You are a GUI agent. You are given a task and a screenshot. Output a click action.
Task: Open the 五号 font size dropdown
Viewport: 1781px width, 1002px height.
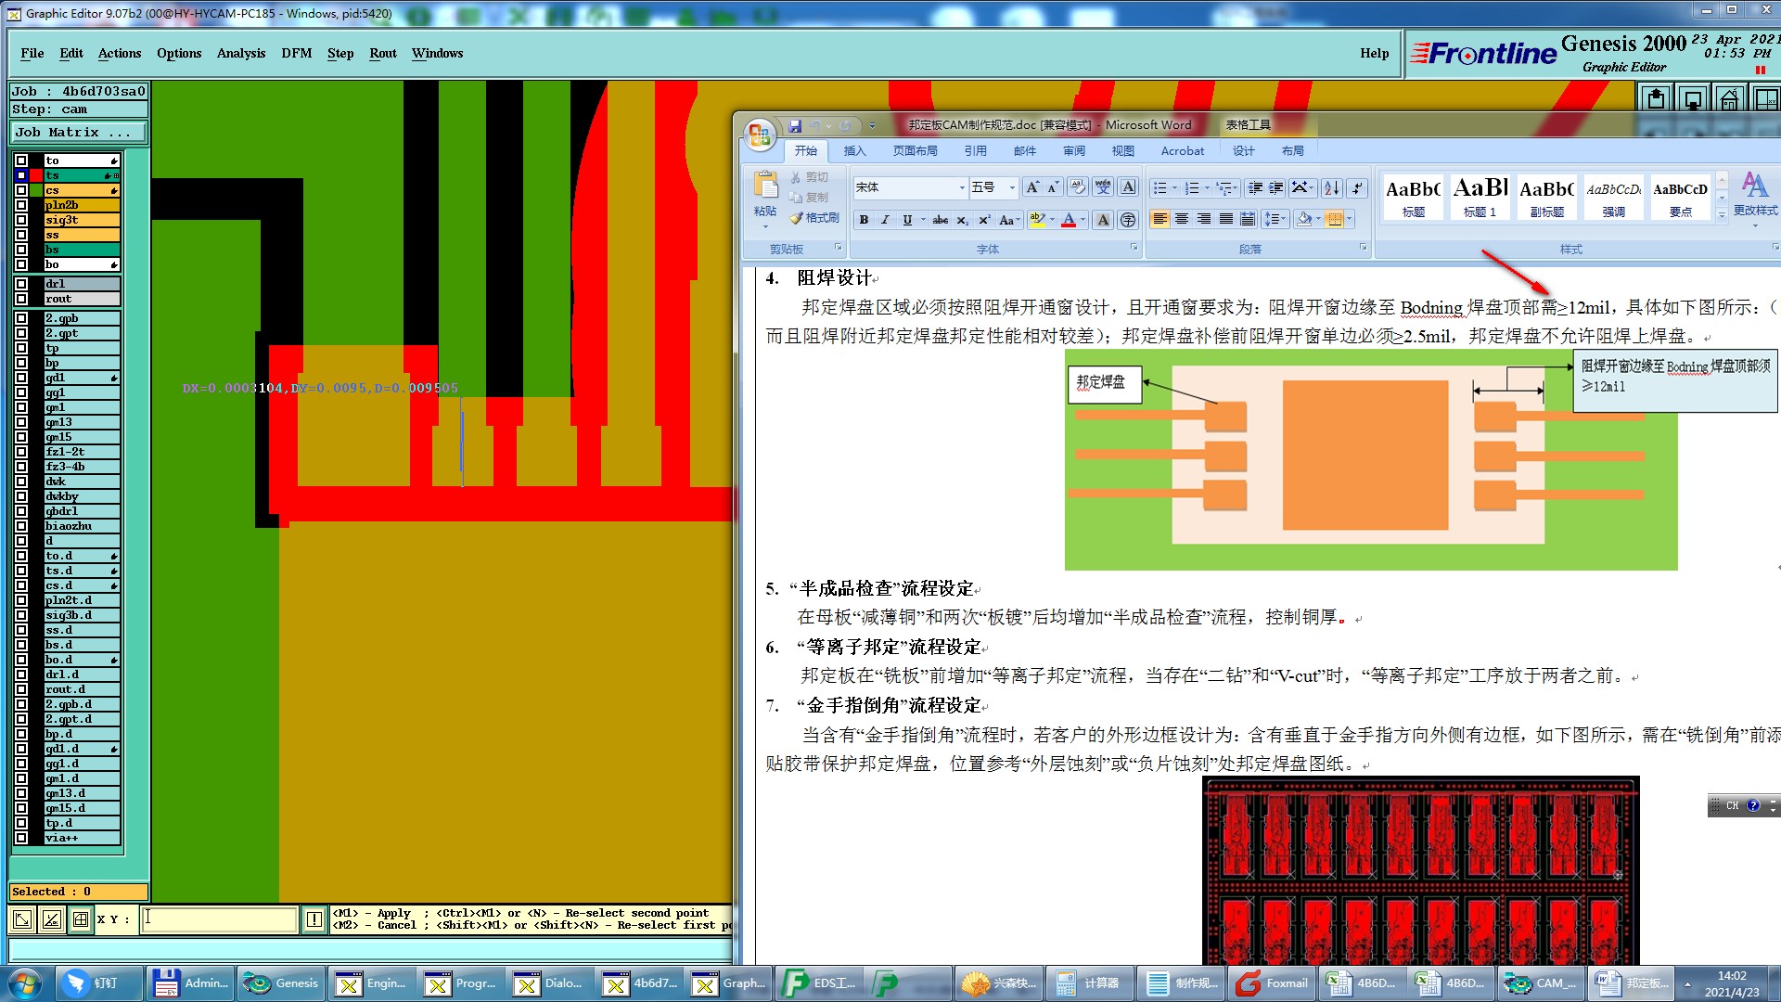[x=1012, y=188]
